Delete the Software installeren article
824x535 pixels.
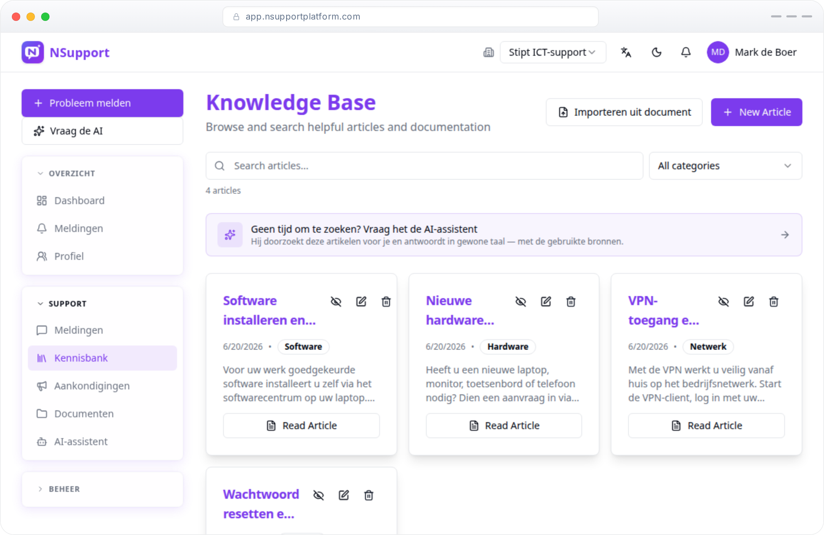point(386,301)
